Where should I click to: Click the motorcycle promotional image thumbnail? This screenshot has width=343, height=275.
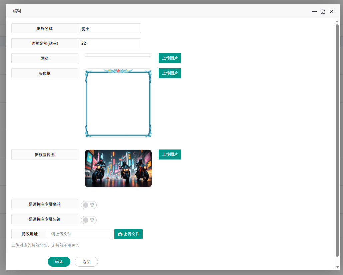[x=118, y=168]
